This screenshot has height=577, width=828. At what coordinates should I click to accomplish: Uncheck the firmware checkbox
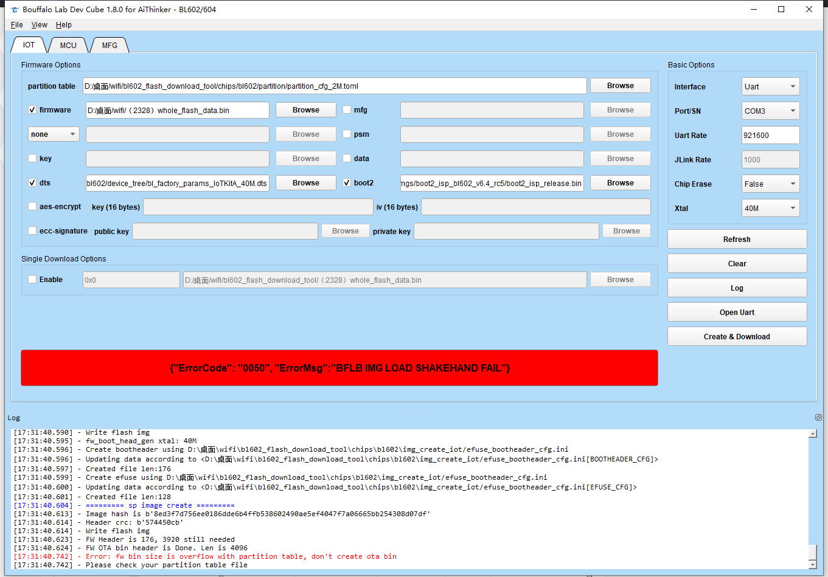point(32,110)
